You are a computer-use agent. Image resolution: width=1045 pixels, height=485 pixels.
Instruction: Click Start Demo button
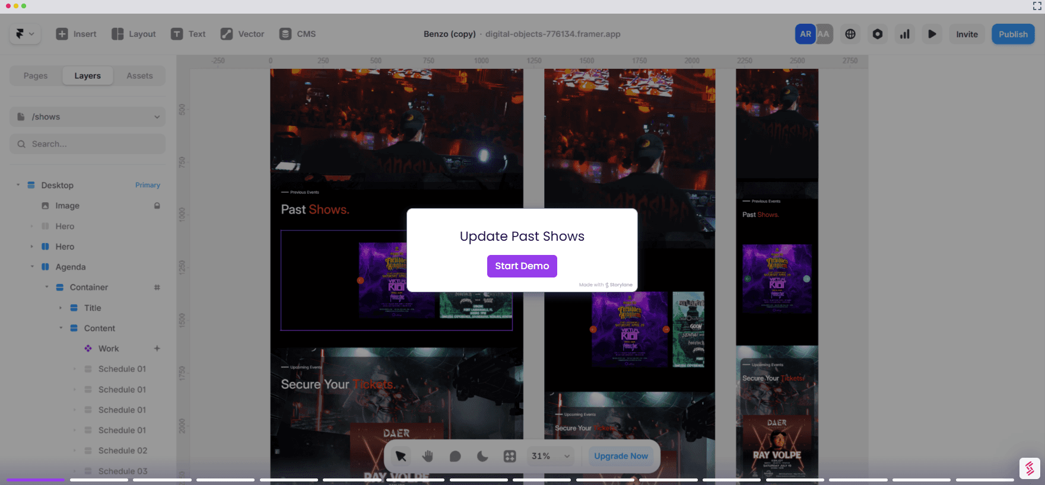pyautogui.click(x=522, y=266)
